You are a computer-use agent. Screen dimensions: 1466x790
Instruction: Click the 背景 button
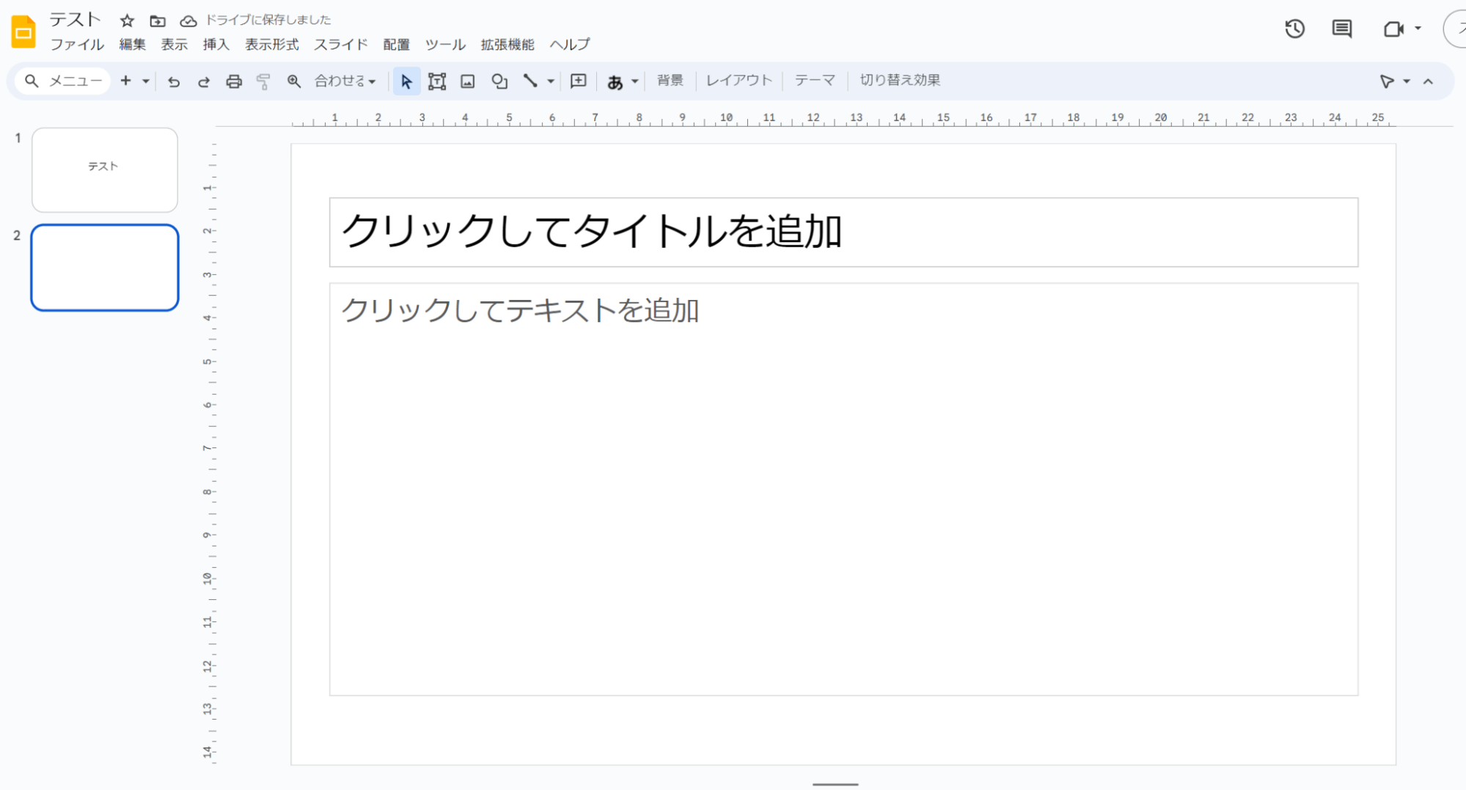click(670, 81)
